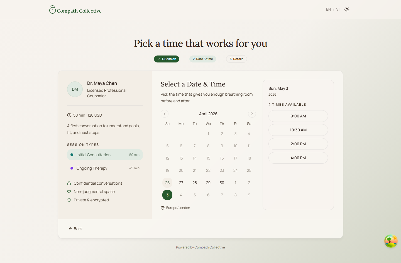Click the DM avatar of Dr. Maya Chen
Screen dimensions: 401x263
(x=75, y=89)
